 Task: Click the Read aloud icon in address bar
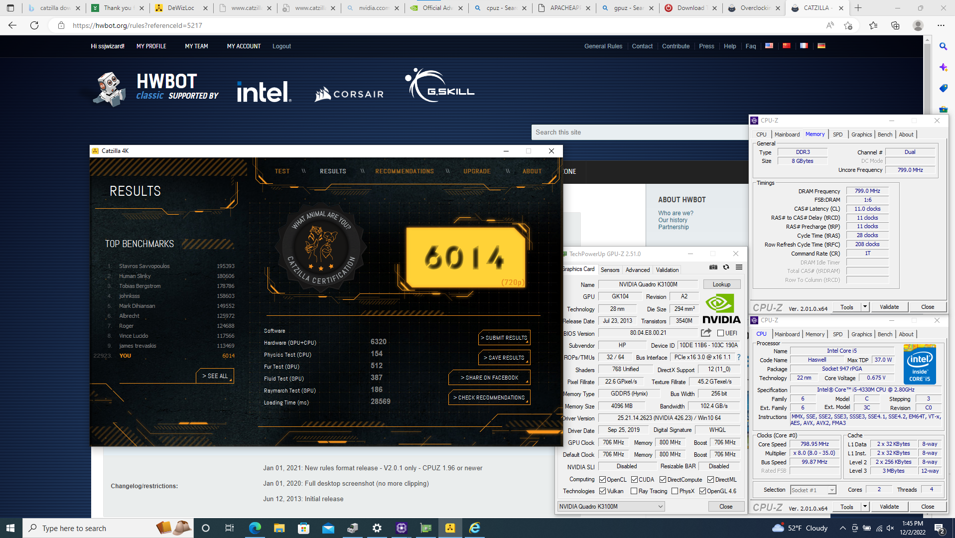pos(830,25)
